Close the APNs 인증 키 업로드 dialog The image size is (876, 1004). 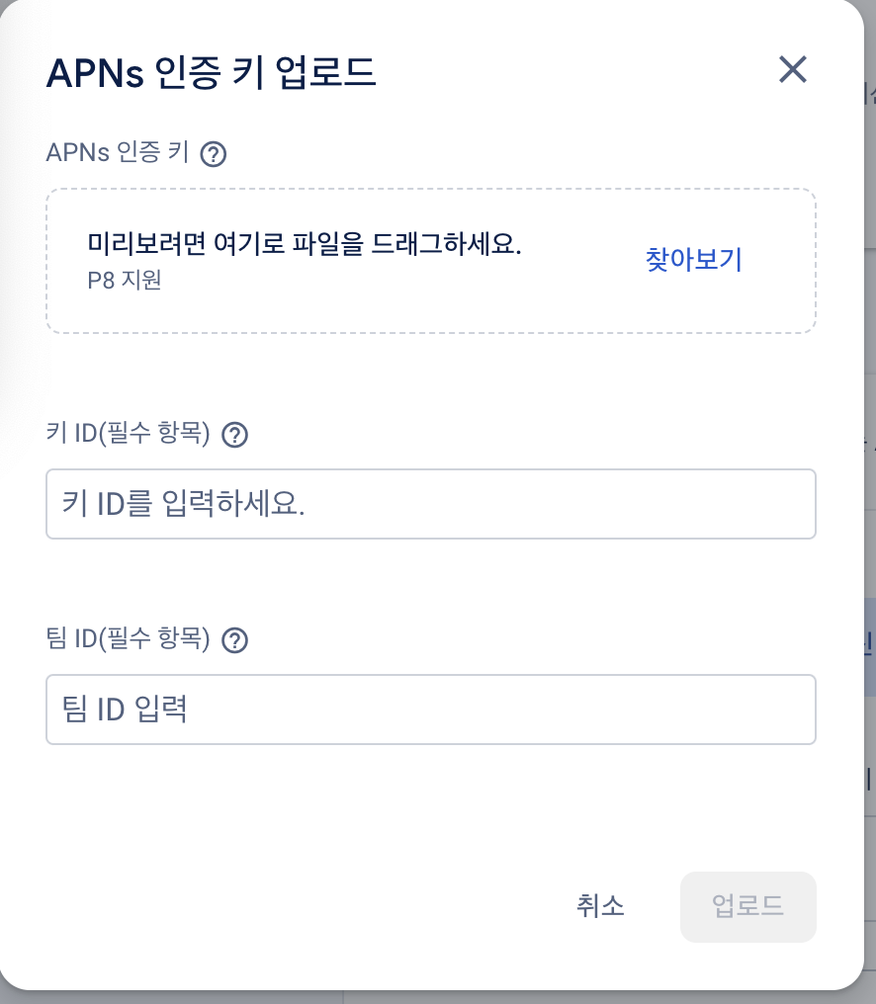(x=793, y=69)
